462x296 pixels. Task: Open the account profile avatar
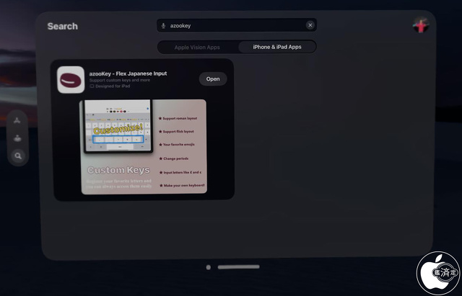(420, 26)
